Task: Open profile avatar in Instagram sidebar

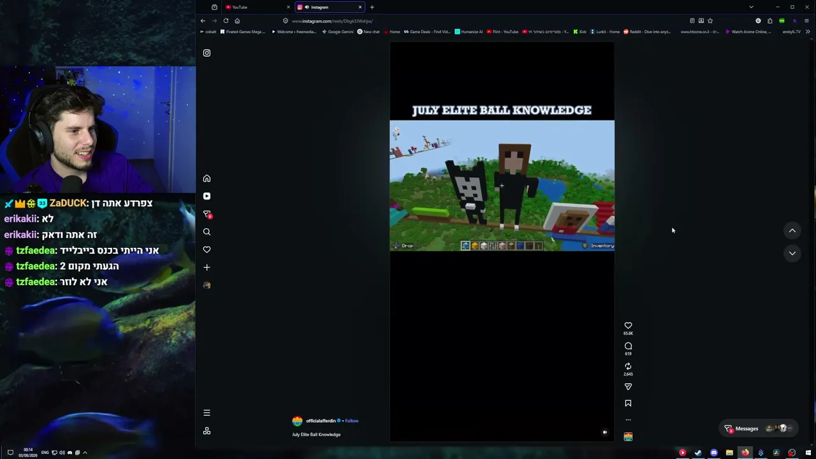Action: coord(207,286)
